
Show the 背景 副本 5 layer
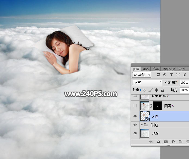[x=135, y=96]
